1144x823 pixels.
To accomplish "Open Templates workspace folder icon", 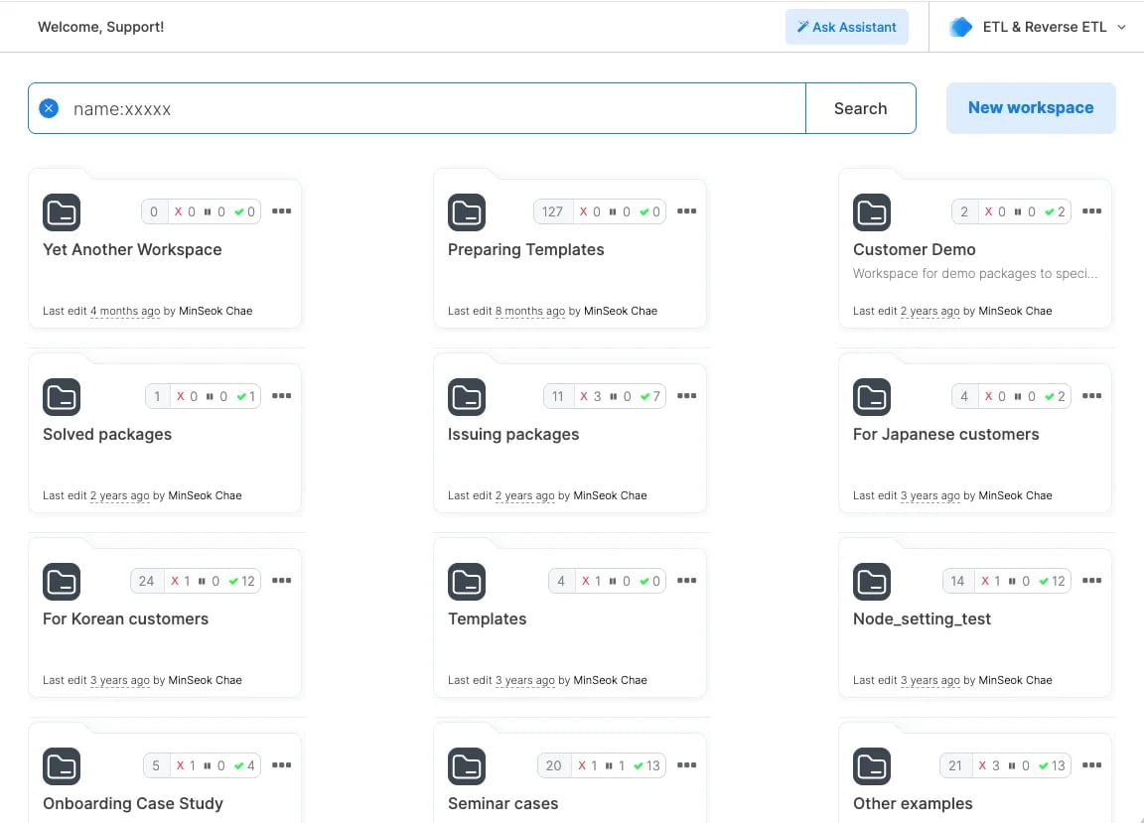I will 466,582.
